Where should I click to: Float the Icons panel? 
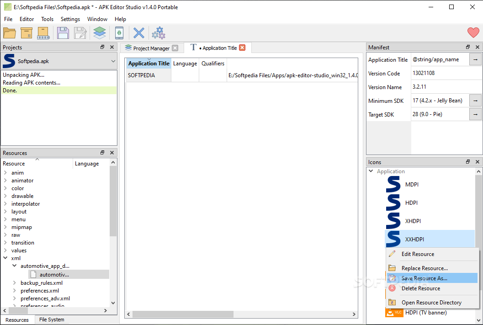(x=468, y=162)
